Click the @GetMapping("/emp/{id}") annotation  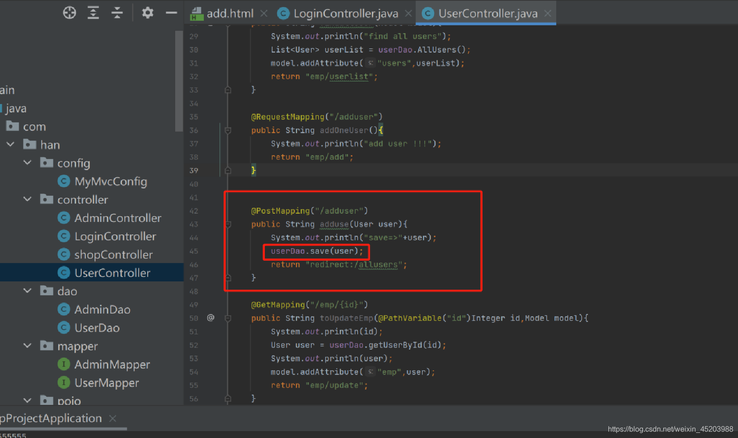click(309, 305)
